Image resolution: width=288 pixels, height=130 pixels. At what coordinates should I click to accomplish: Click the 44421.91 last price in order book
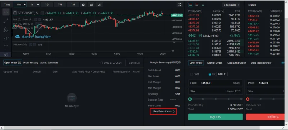(x=195, y=35)
